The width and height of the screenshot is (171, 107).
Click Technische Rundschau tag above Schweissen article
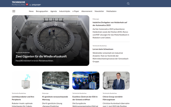99,46
